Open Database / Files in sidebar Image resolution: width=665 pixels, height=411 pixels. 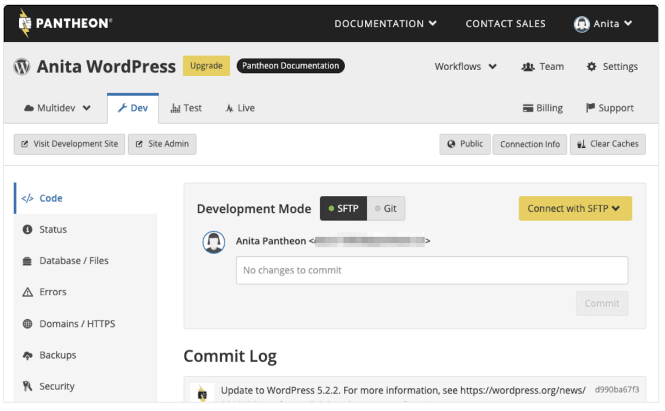click(x=73, y=261)
